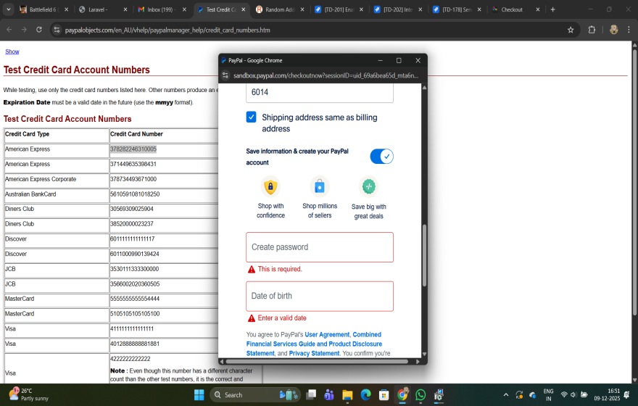Select American Express number 378282246310005
Screen dimensions: 638x406
[133, 149]
